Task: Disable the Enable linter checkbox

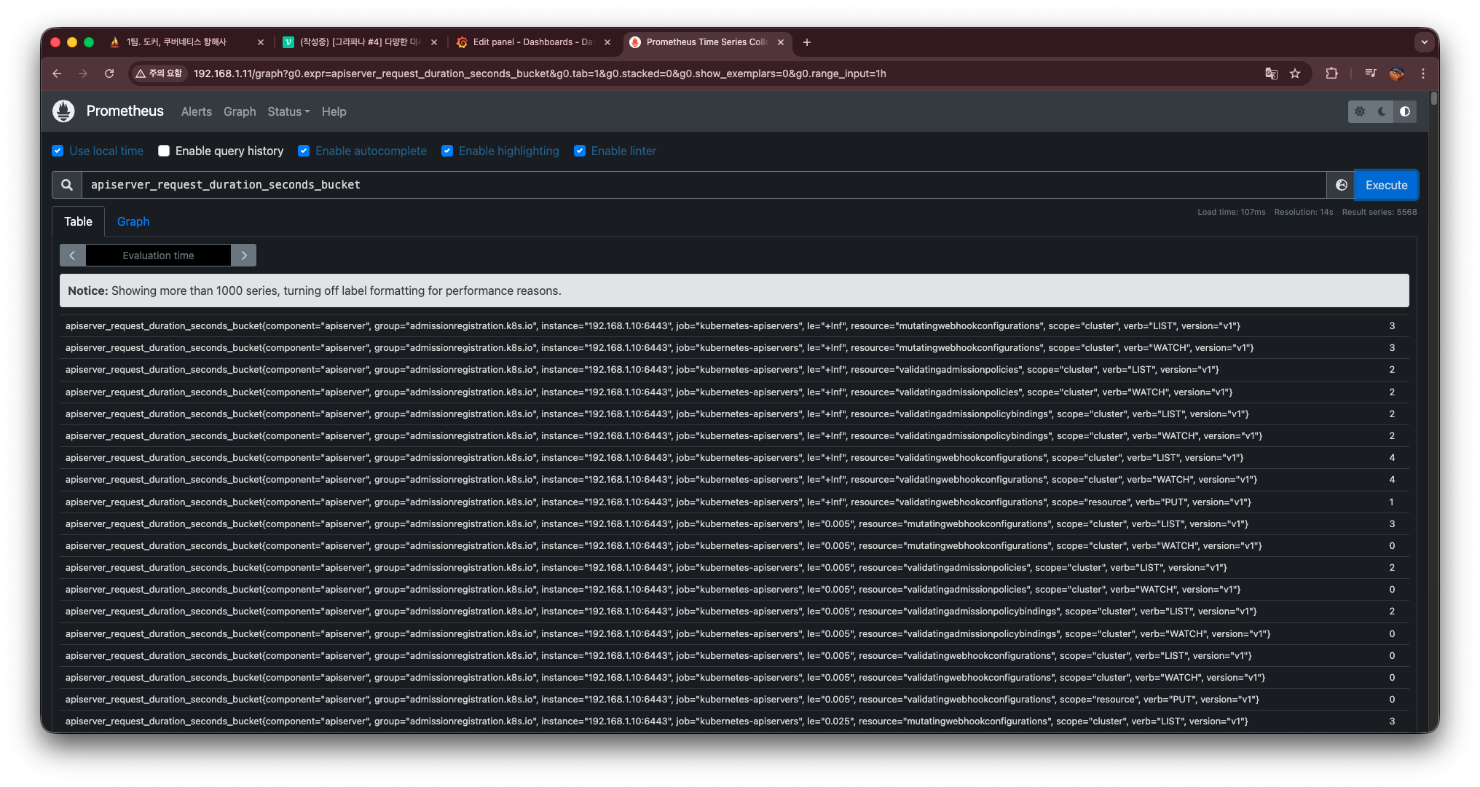Action: (x=580, y=151)
